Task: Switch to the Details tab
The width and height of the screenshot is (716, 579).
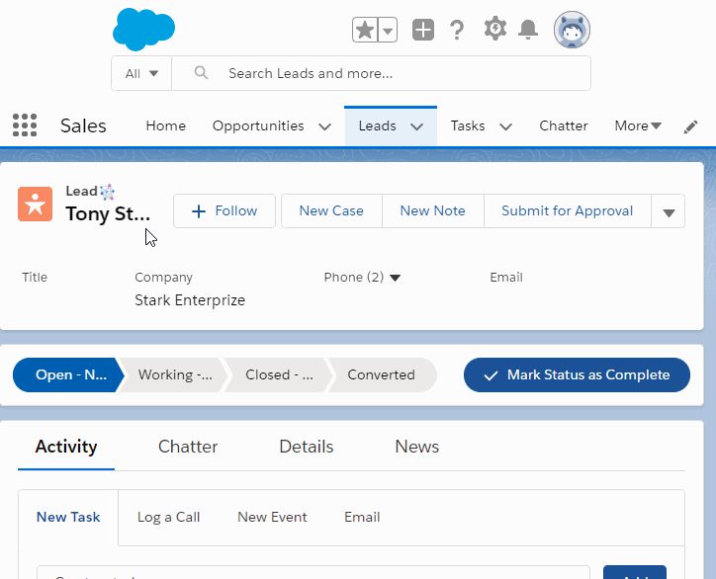Action: [306, 447]
